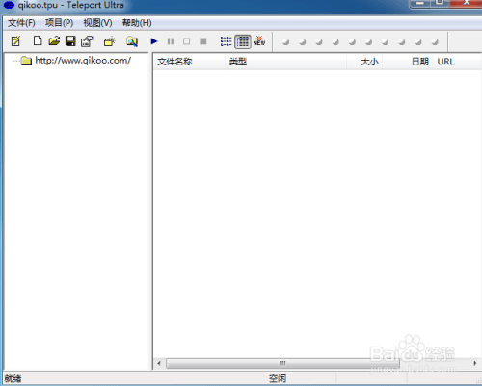This screenshot has width=482, height=386.
Task: Click the gray filled stop button
Action: [203, 41]
